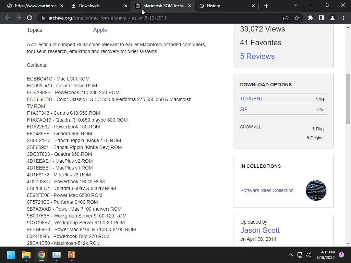Close the Downloads tab
The width and height of the screenshot is (351, 263).
click(x=126, y=6)
